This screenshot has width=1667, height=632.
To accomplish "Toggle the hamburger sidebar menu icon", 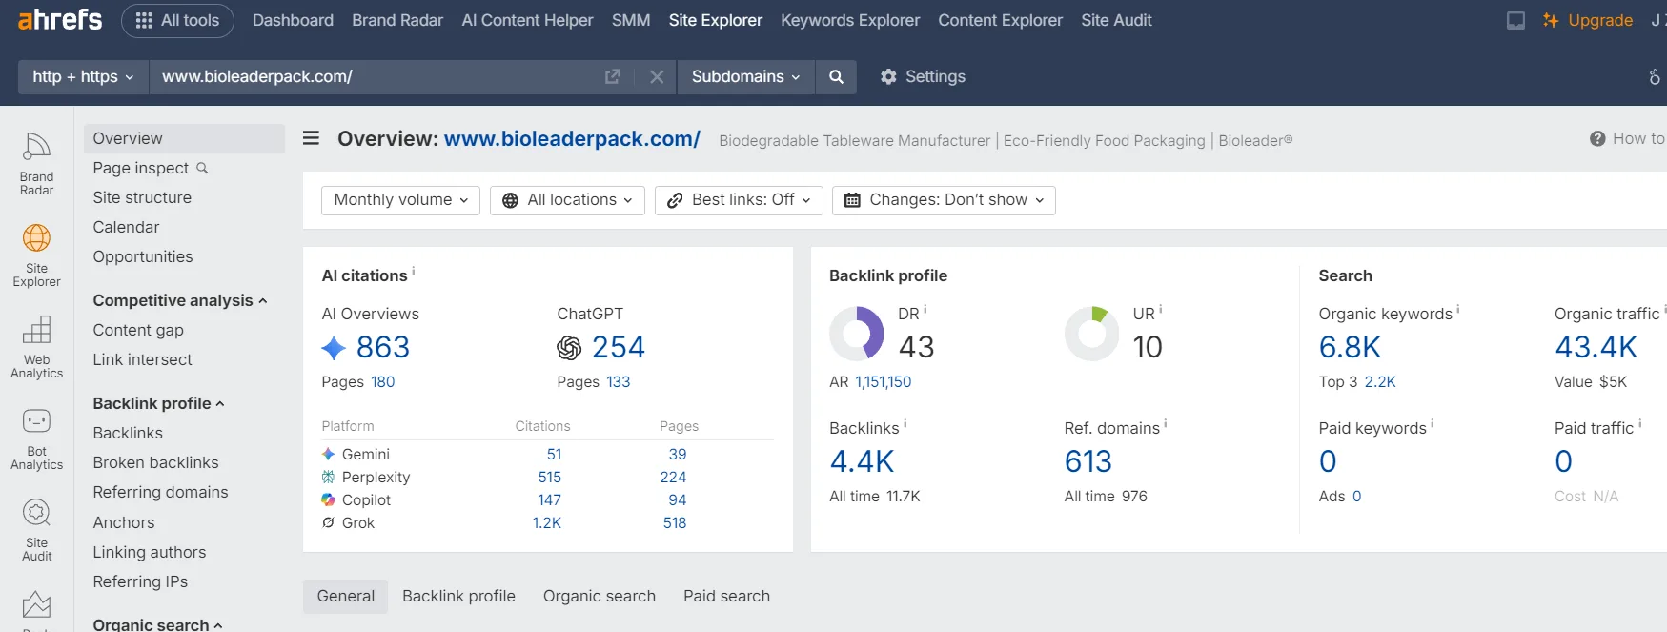I will pyautogui.click(x=311, y=138).
